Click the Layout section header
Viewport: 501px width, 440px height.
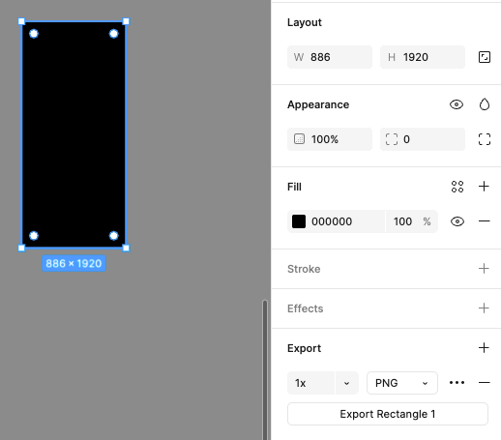point(305,22)
